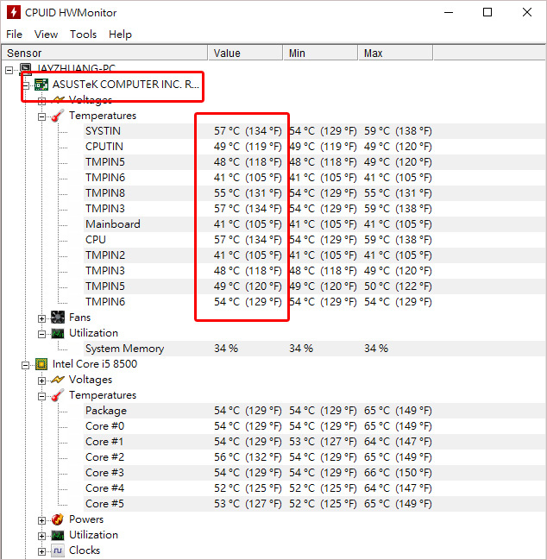Expand the Fans node

pyautogui.click(x=41, y=318)
